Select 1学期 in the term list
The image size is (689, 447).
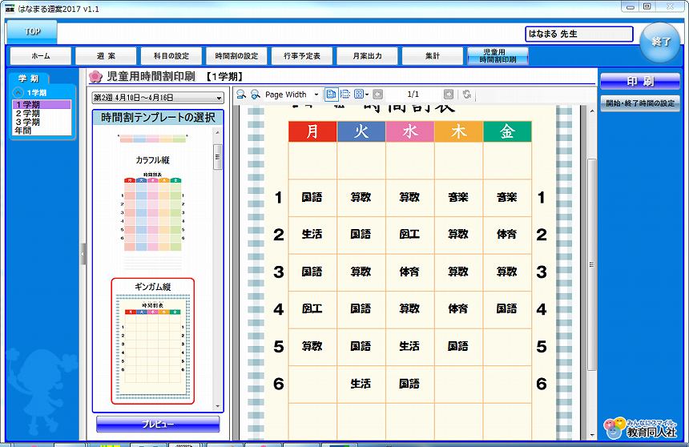42,105
